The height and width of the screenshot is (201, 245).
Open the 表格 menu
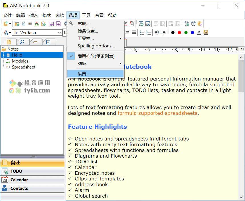coord(60,15)
